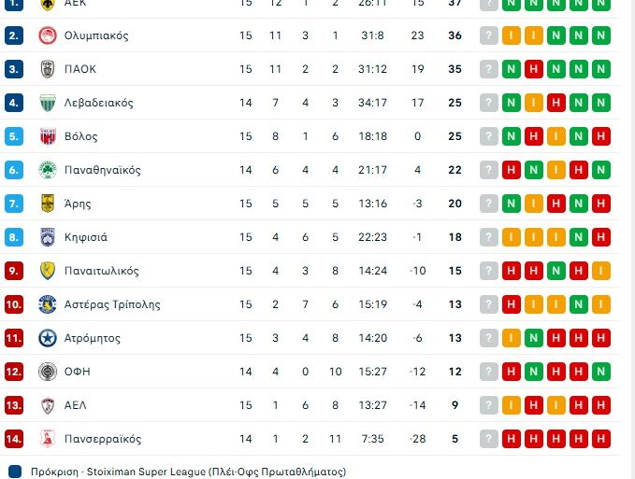Click the PAOK club crest icon
The height and width of the screenshot is (479, 635).
pos(47,69)
